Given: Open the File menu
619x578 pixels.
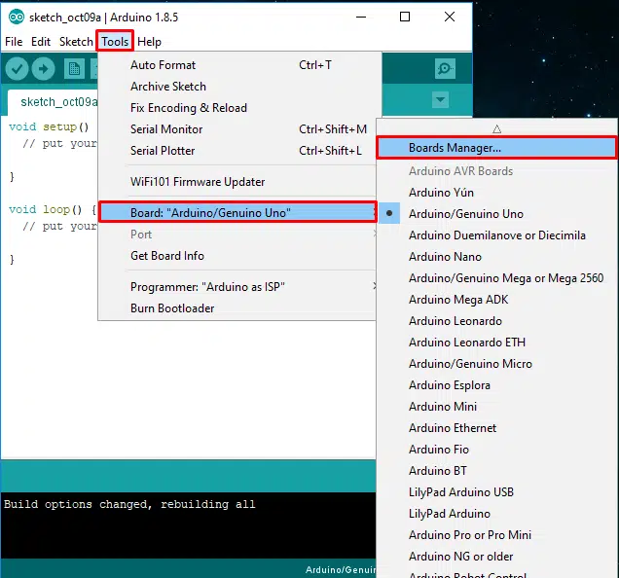Looking at the screenshot, I should click(14, 42).
